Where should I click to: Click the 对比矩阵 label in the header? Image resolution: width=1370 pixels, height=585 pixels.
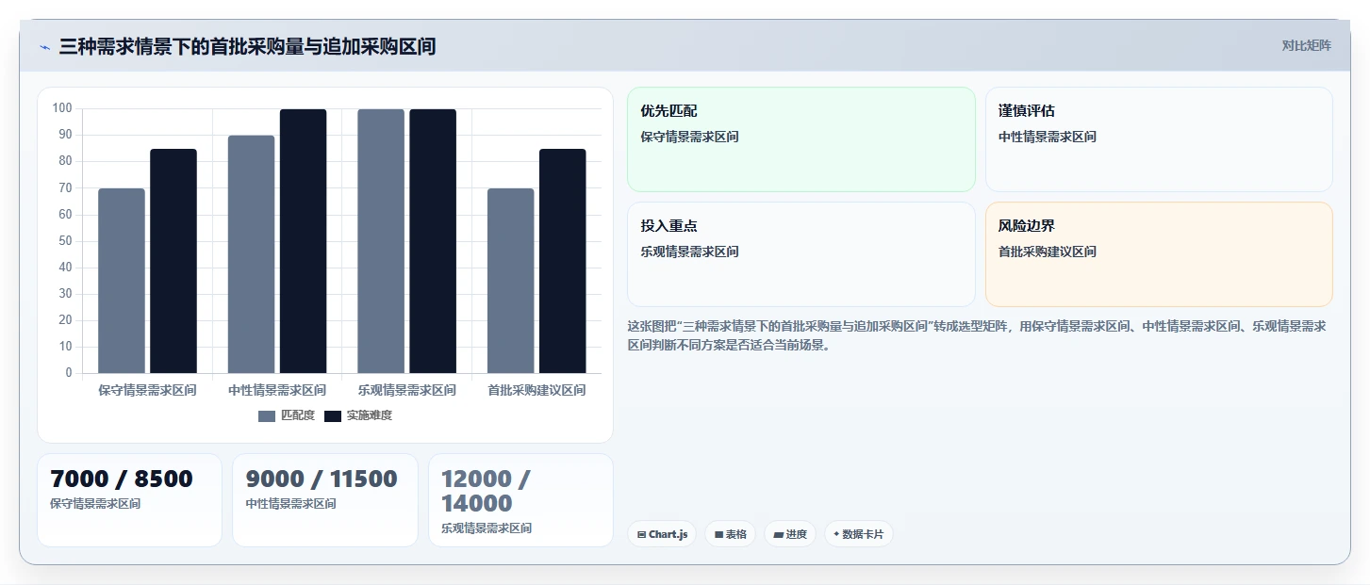[1306, 46]
